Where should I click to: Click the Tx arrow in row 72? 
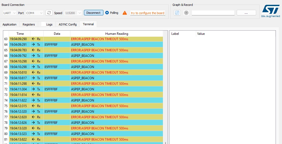33,89
